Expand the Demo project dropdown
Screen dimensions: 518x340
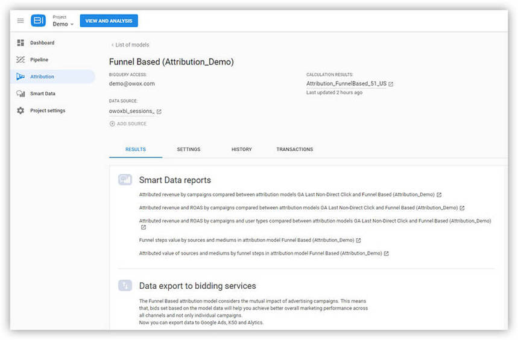tap(63, 24)
